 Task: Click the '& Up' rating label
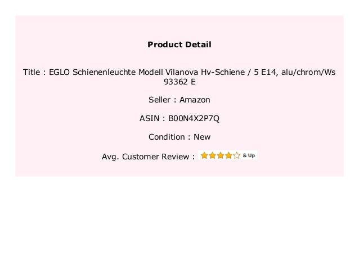click(x=249, y=155)
